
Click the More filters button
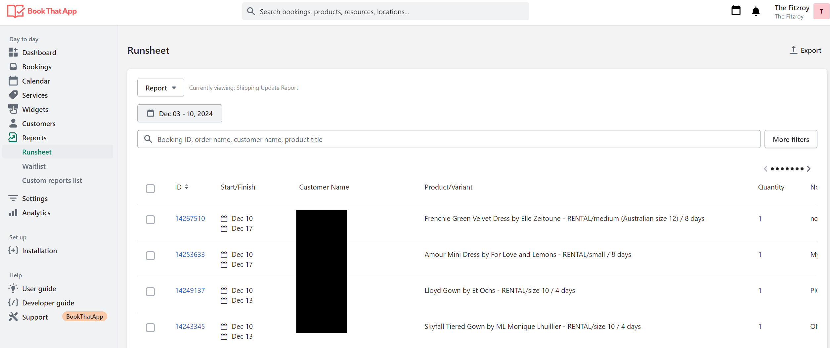791,139
